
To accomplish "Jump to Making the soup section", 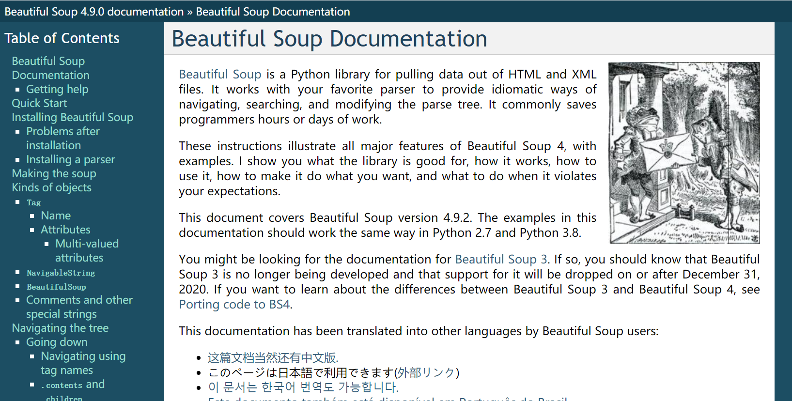I will click(54, 173).
